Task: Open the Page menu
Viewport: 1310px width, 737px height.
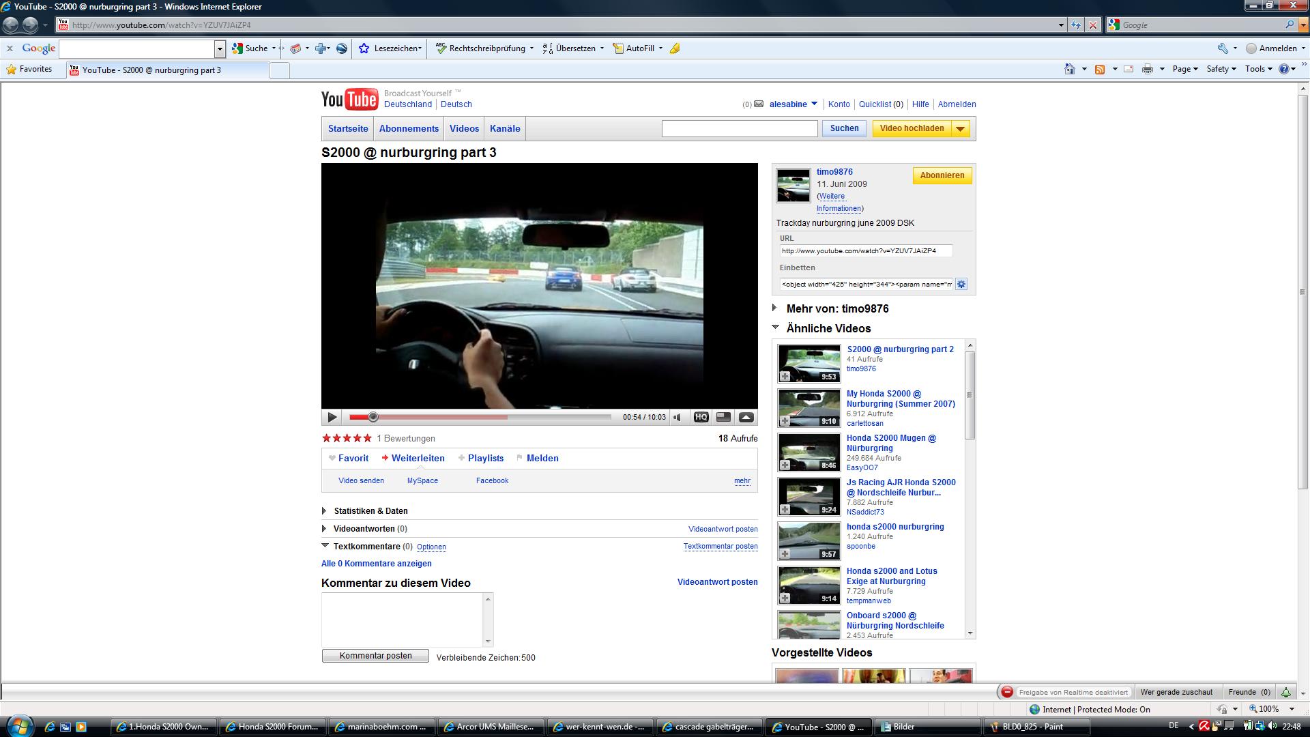Action: (x=1185, y=69)
